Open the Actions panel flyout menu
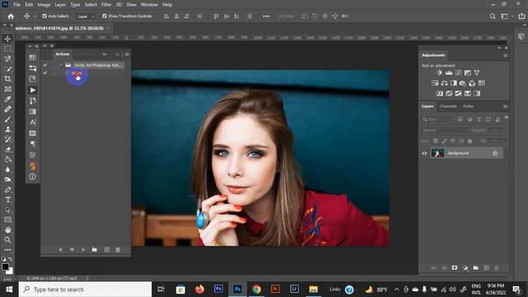 pyautogui.click(x=127, y=54)
